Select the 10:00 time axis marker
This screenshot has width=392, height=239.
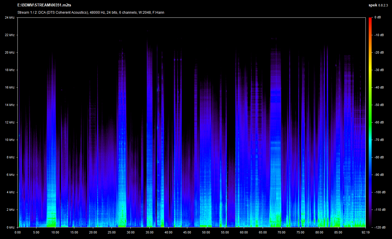pyautogui.click(x=55, y=232)
